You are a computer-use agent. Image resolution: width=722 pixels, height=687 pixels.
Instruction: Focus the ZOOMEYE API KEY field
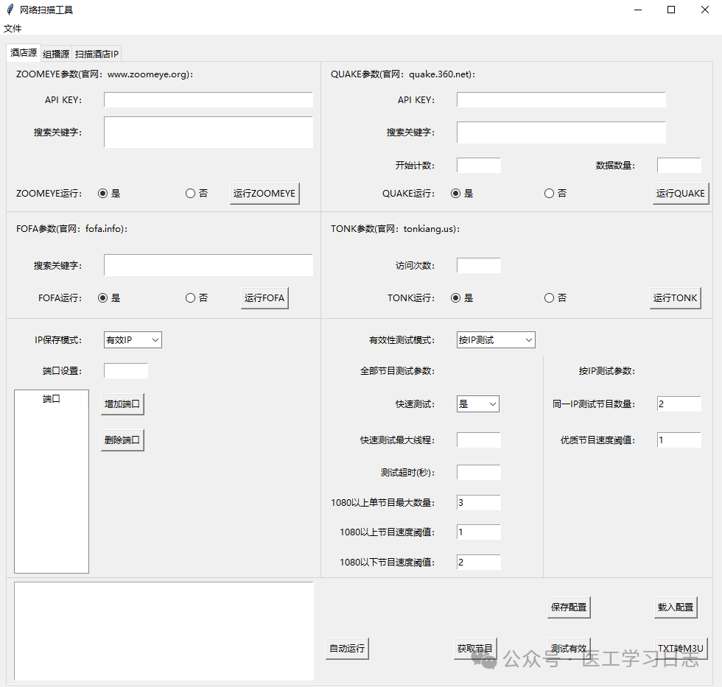click(x=208, y=100)
